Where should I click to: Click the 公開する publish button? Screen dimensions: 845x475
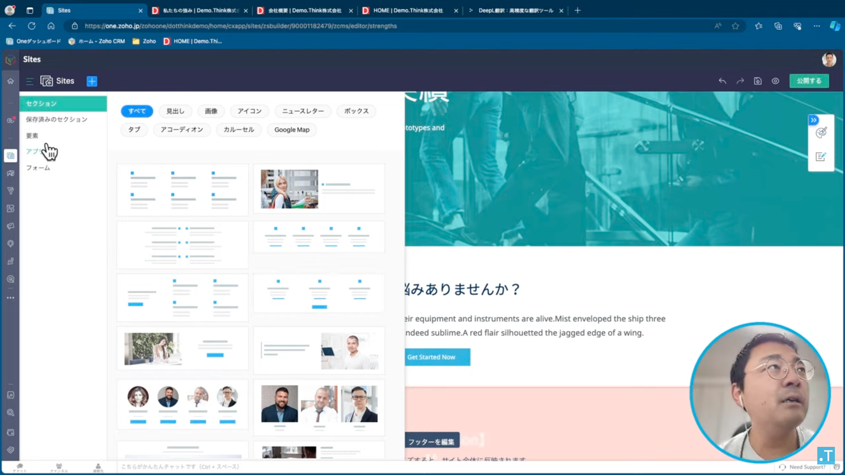pos(809,81)
